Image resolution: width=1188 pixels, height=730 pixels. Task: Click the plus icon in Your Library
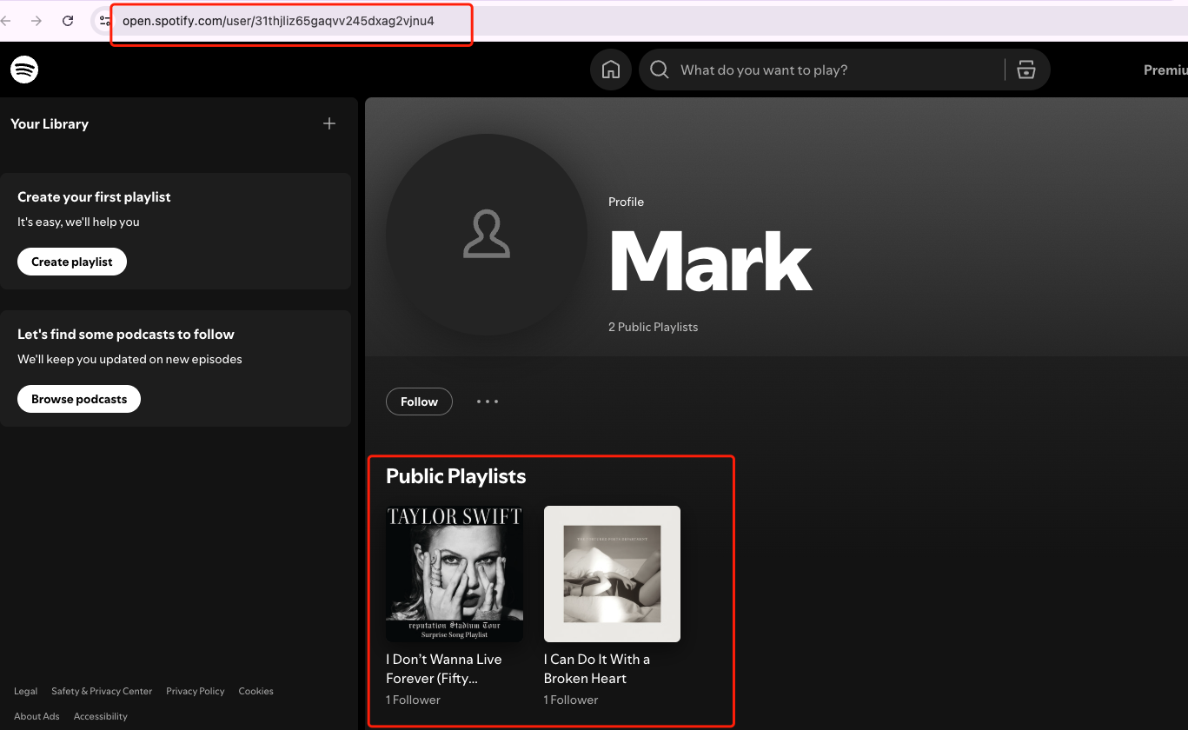click(x=329, y=123)
